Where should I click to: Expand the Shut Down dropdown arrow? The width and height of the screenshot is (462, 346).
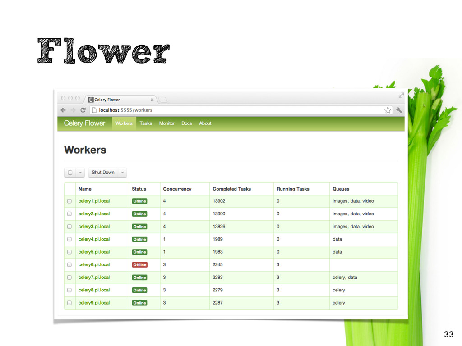point(123,173)
